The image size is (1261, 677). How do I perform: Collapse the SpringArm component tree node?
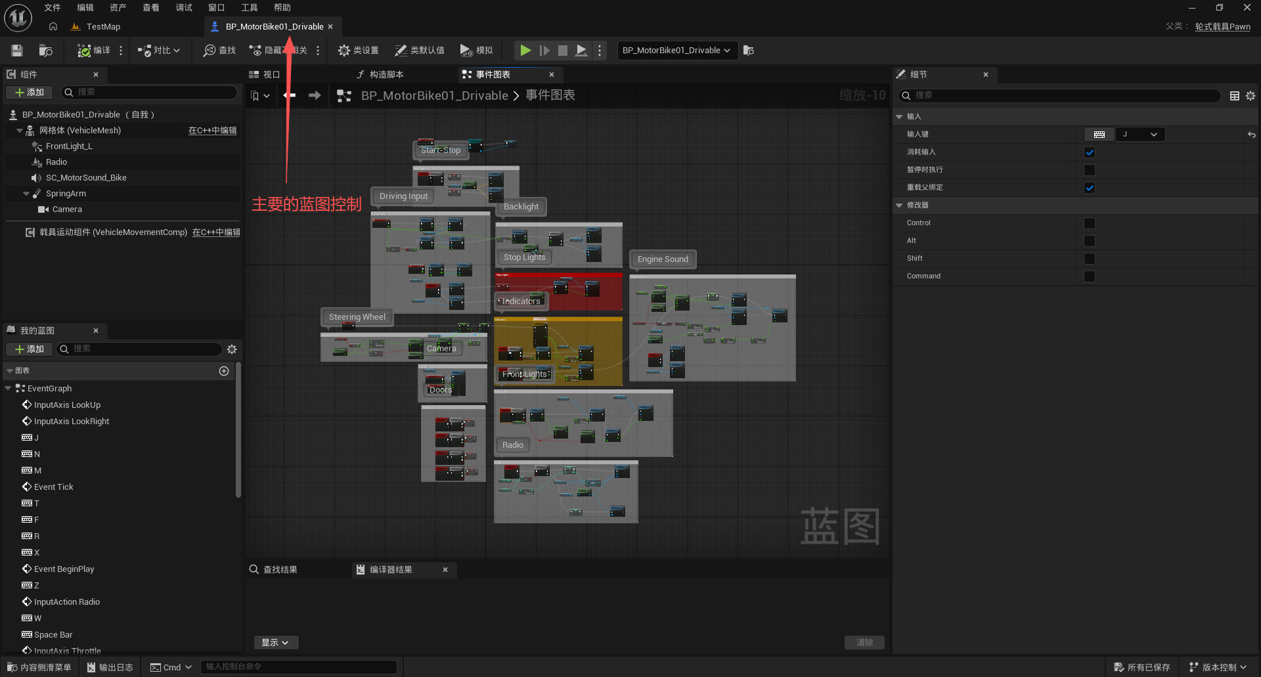click(x=26, y=194)
